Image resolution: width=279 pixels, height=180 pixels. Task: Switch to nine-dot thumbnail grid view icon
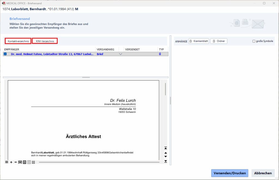[x=33, y=162]
